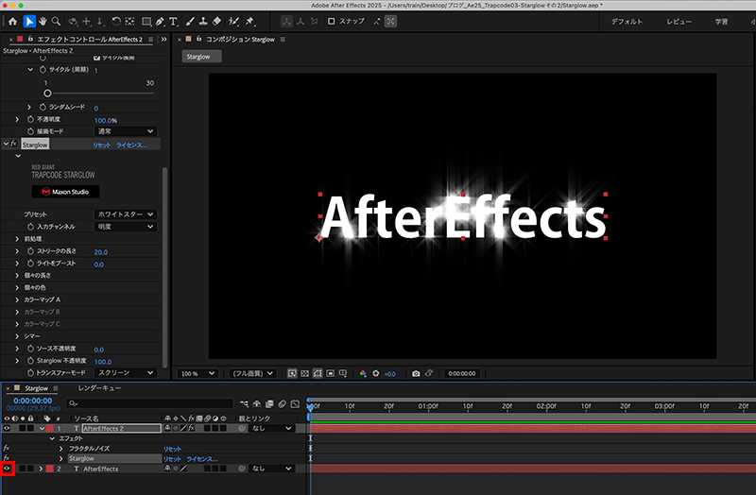Open the レンダーキュー tab
The width and height of the screenshot is (756, 495).
click(99, 388)
